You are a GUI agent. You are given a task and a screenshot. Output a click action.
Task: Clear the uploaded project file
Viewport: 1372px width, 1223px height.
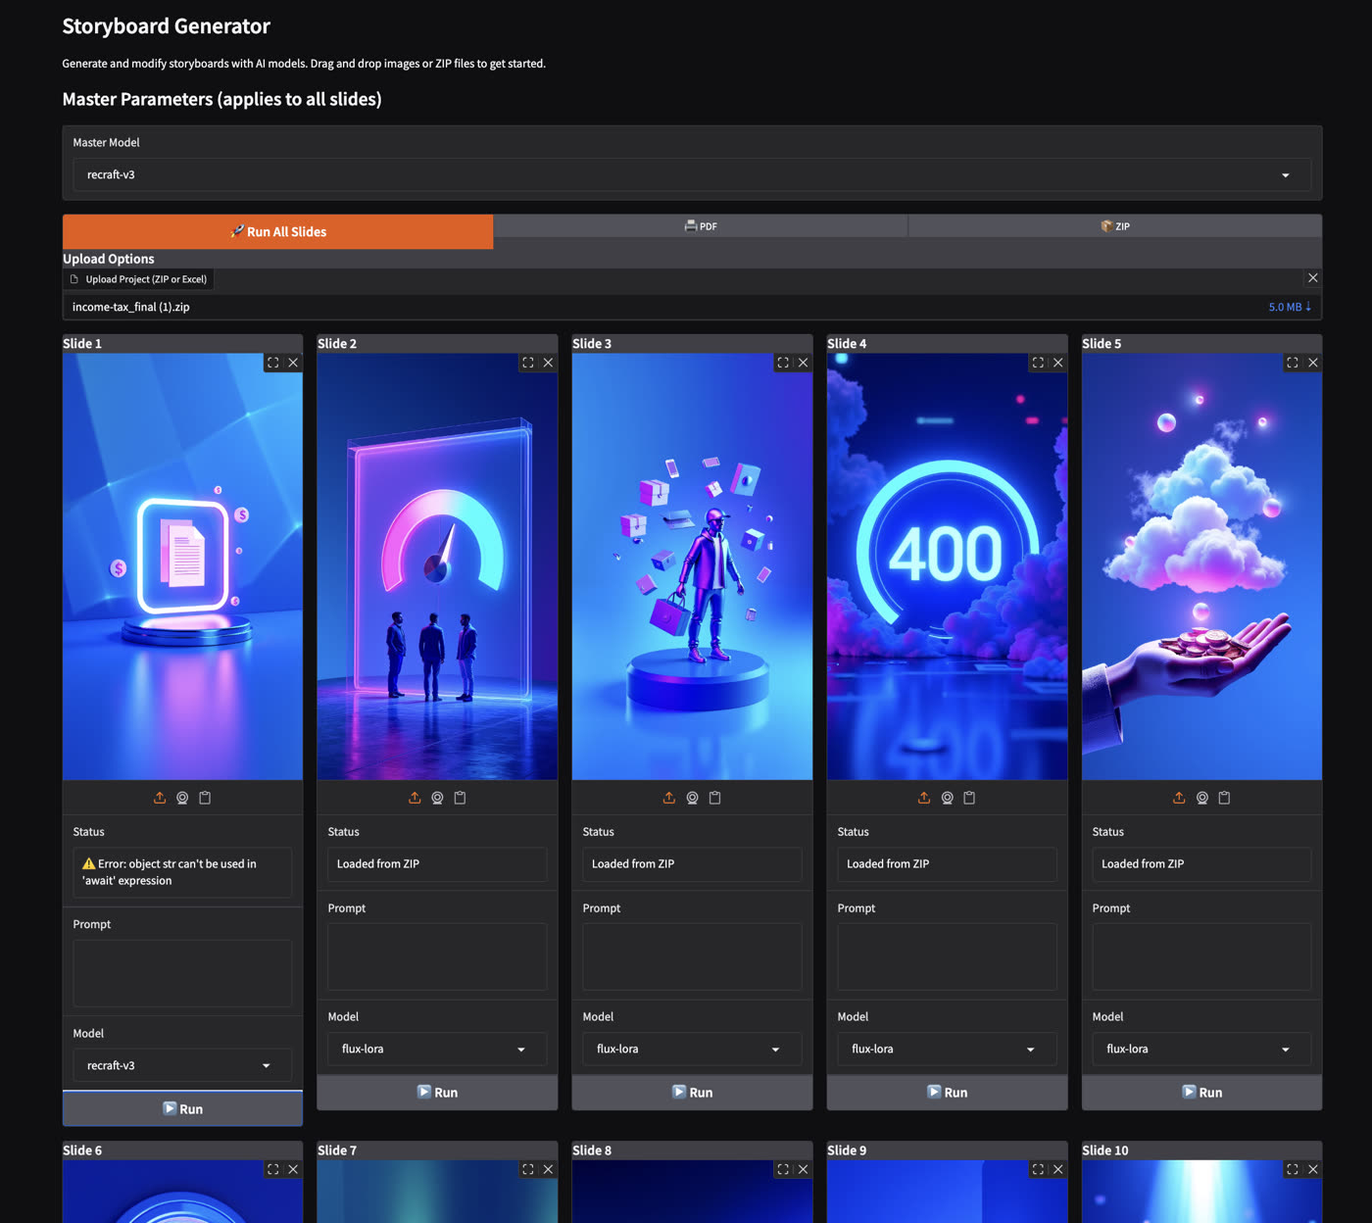pos(1313,278)
